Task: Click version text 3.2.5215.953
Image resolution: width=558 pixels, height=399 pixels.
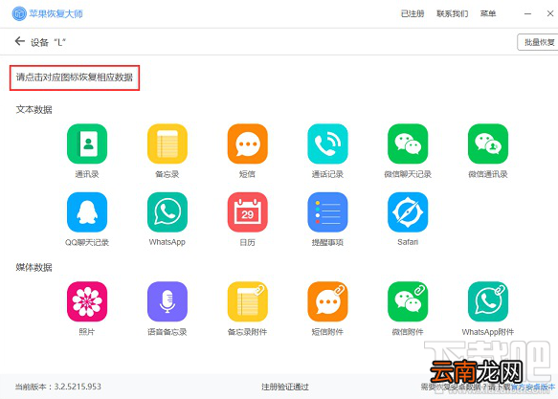Action: pos(78,387)
